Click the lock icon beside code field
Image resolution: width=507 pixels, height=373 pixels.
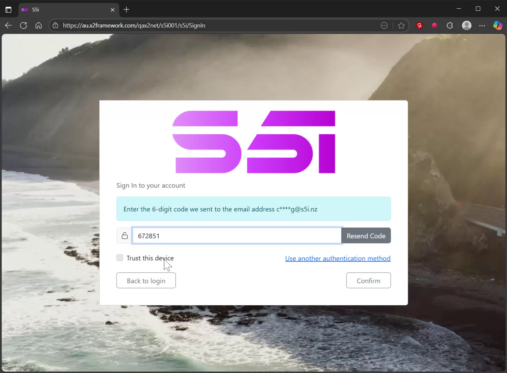pyautogui.click(x=125, y=236)
